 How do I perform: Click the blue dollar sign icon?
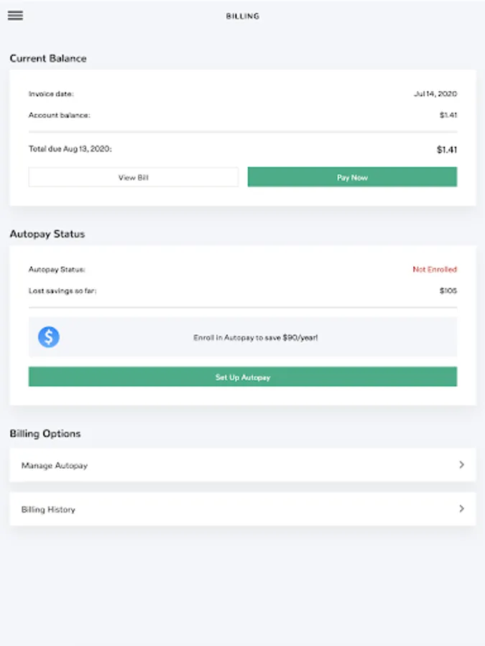point(49,337)
